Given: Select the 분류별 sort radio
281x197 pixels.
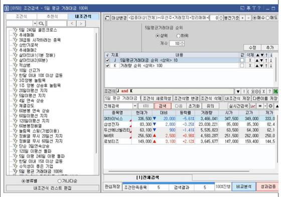Looking at the screenshot, I should (x=23, y=181).
